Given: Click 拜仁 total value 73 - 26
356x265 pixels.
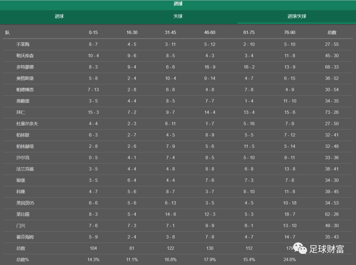Looking at the screenshot, I should coord(332,113).
